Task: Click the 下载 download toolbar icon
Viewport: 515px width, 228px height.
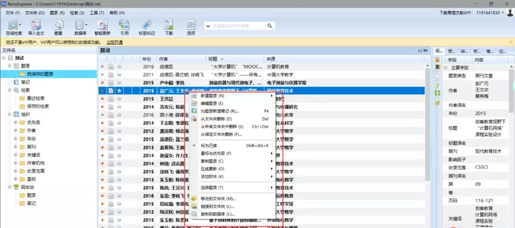Action: coord(169,27)
